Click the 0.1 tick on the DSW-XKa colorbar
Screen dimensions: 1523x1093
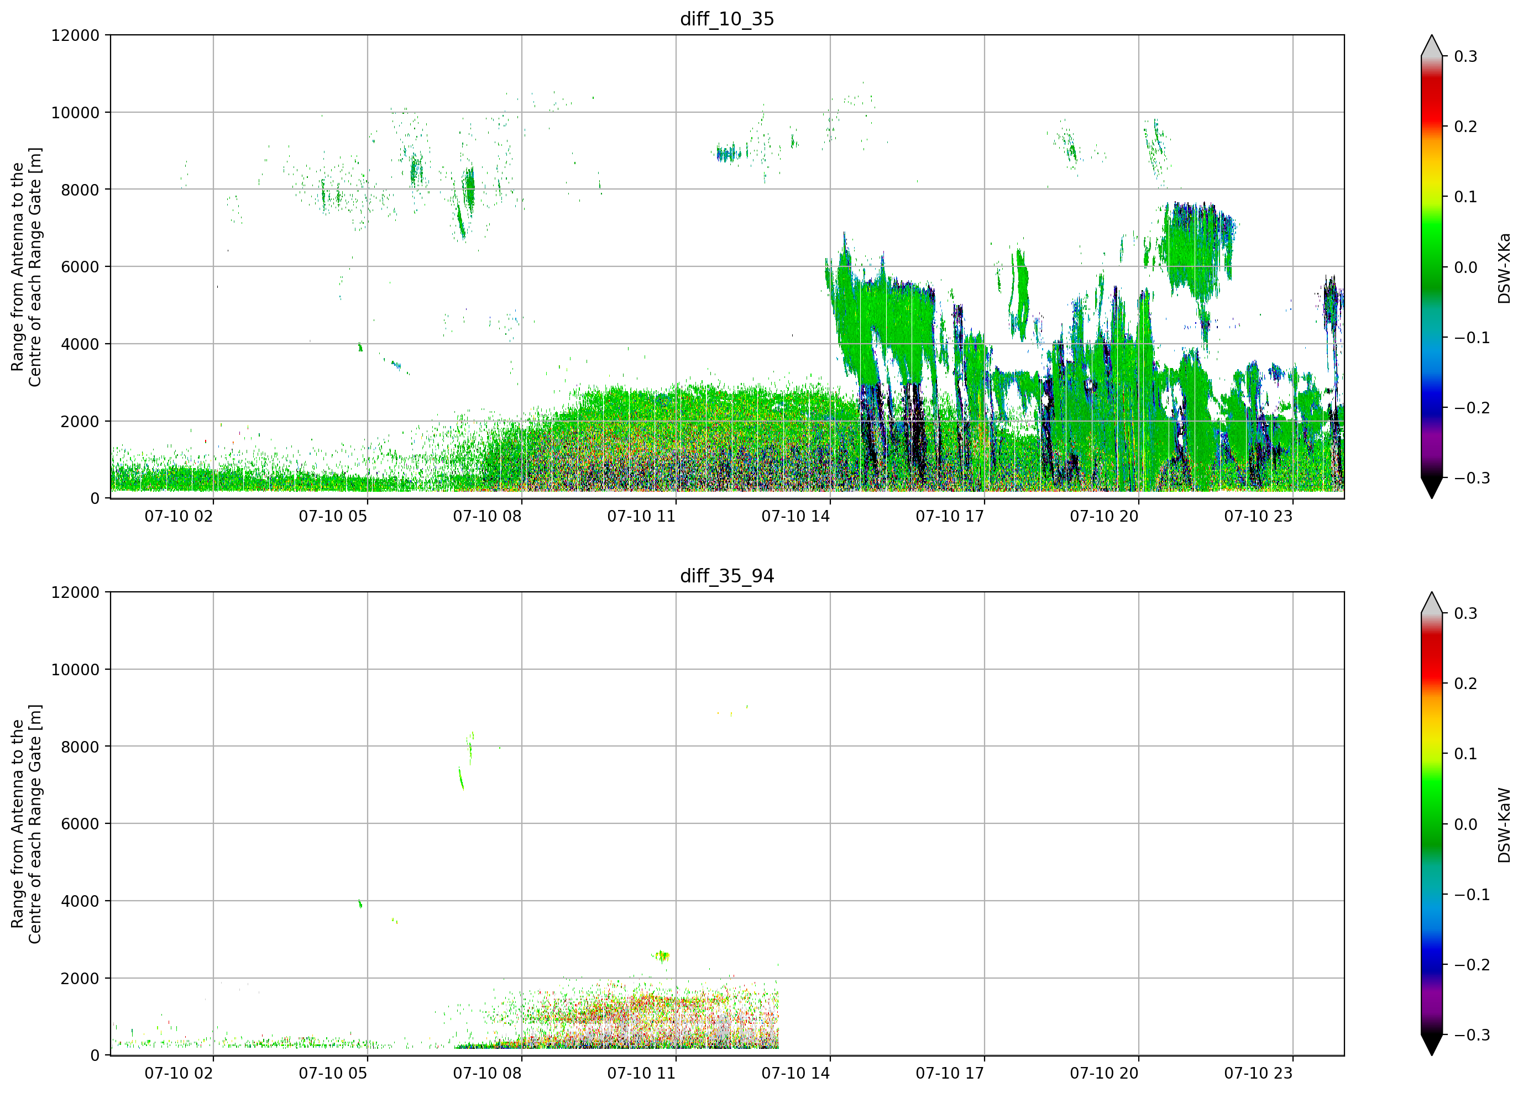[x=1466, y=197]
